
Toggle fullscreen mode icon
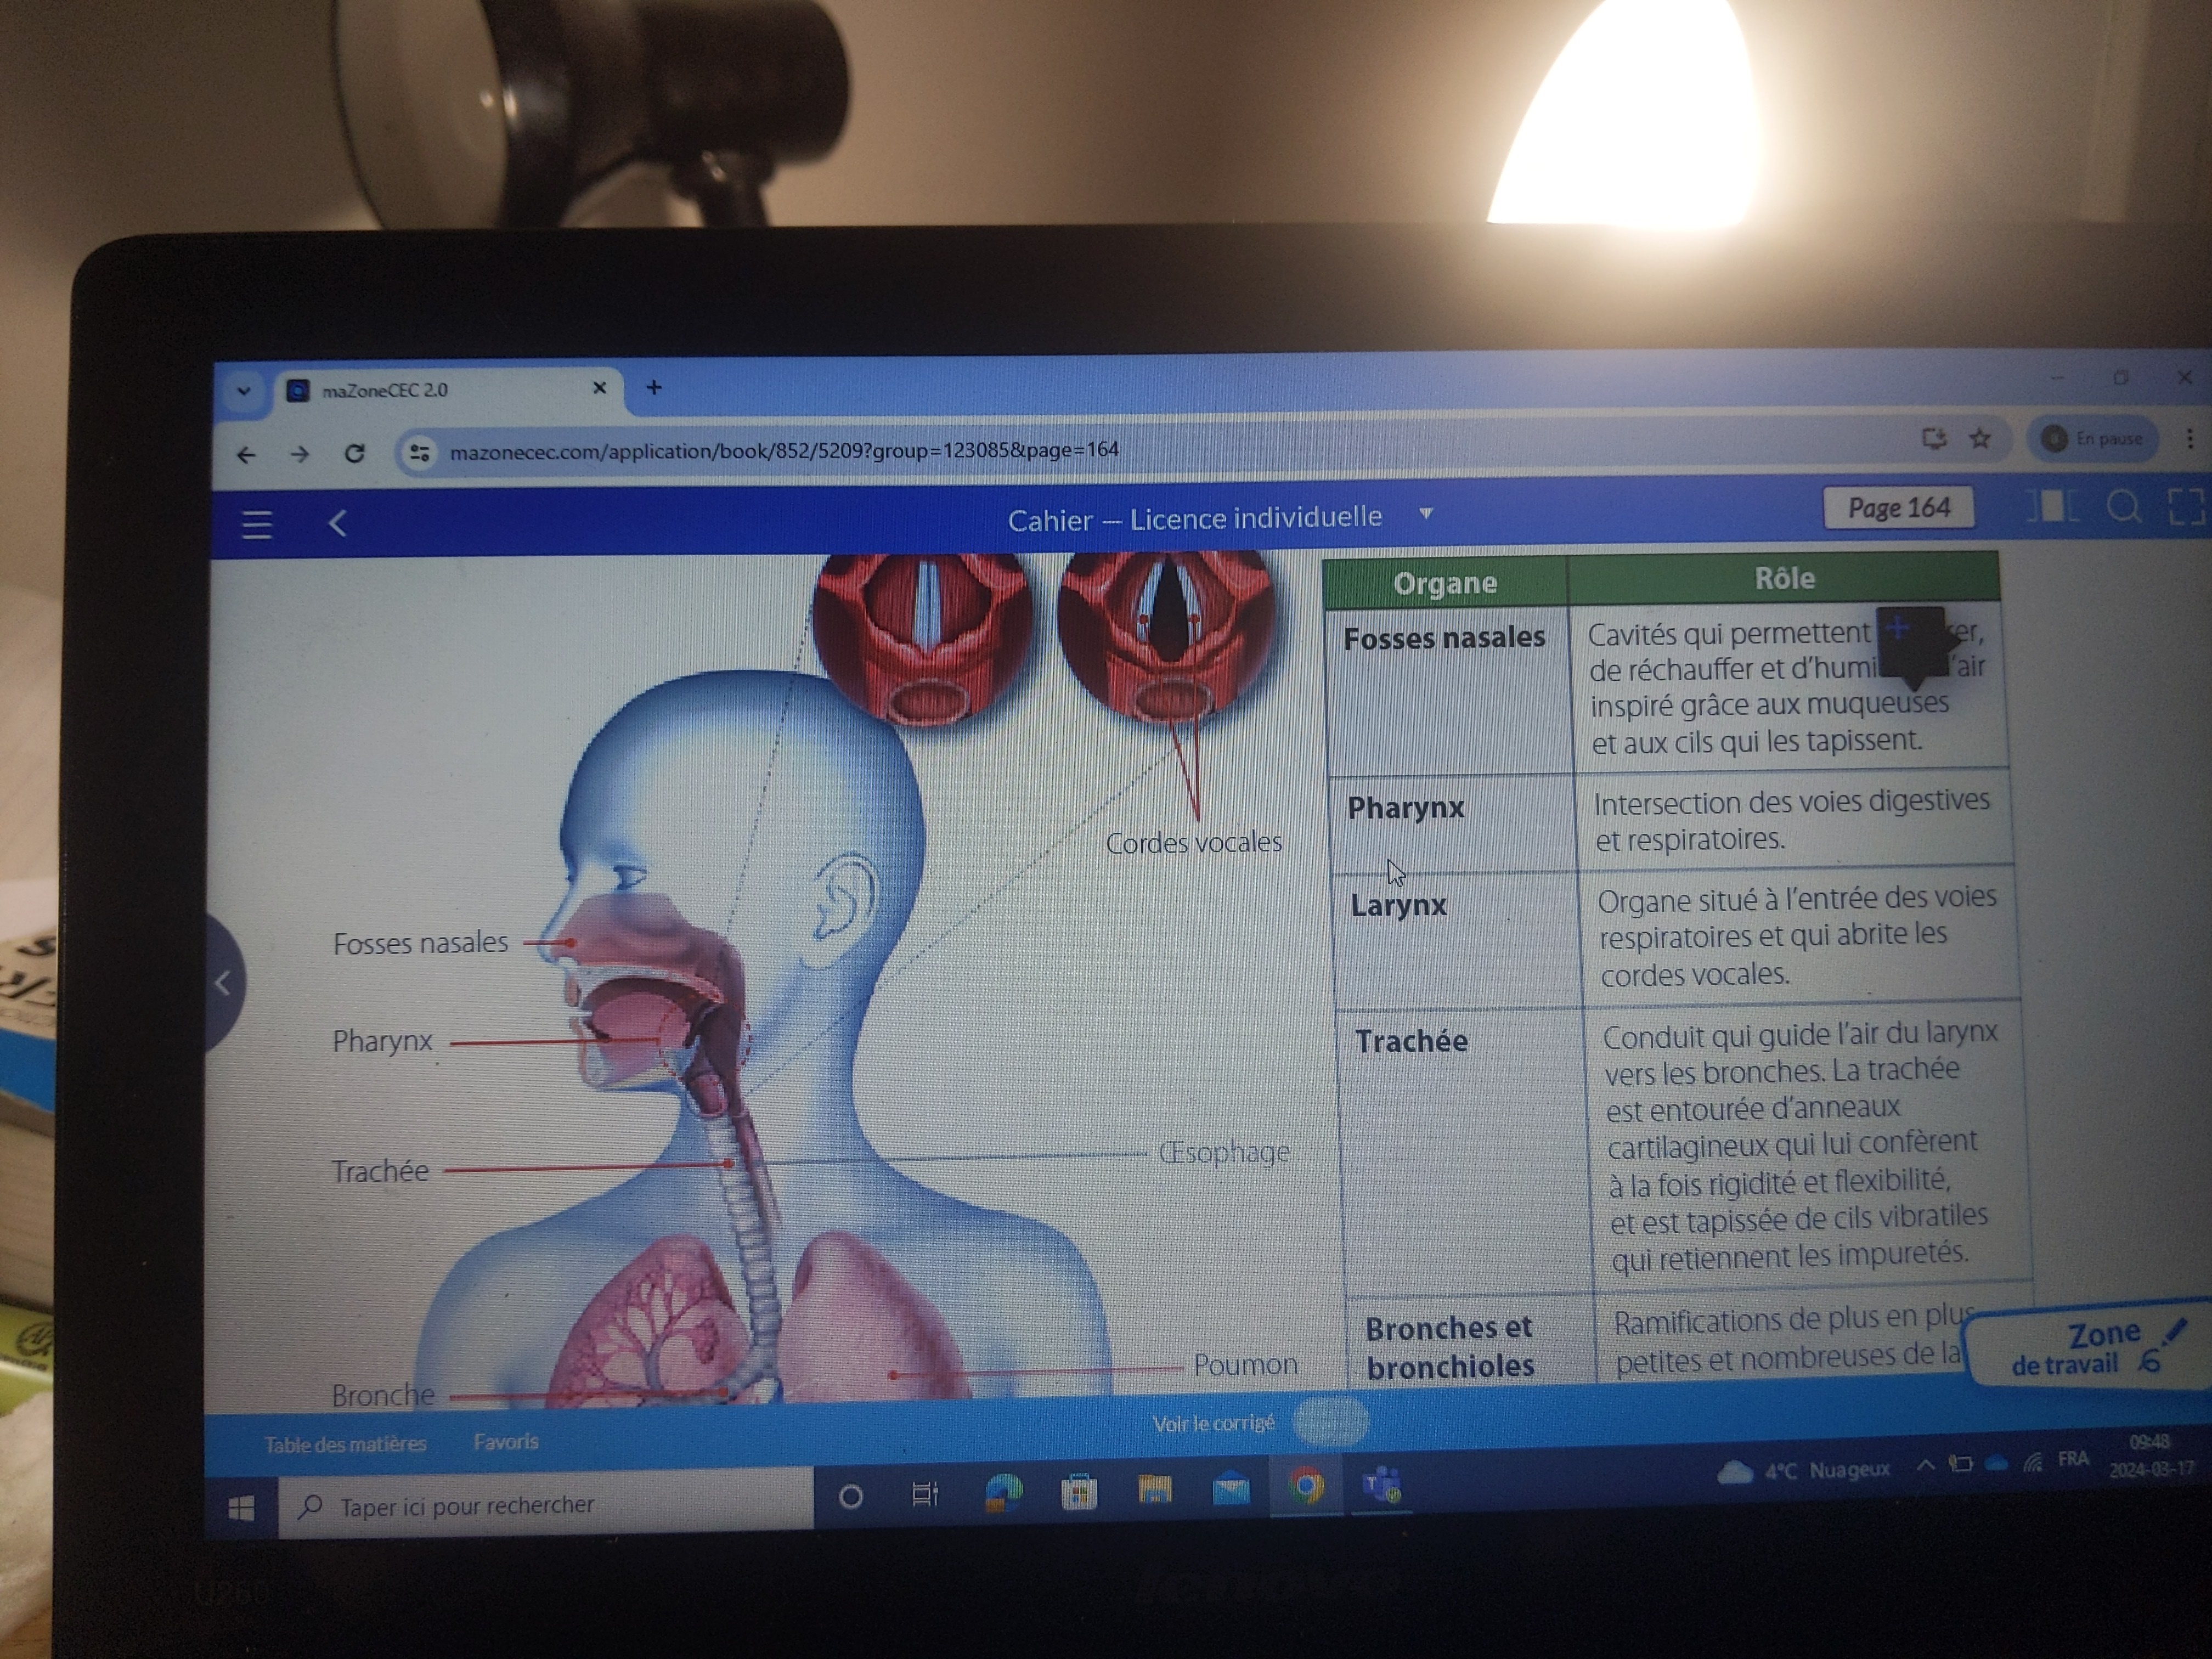pos(2186,506)
